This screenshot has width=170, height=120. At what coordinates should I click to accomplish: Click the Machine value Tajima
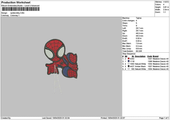pos(139,18)
